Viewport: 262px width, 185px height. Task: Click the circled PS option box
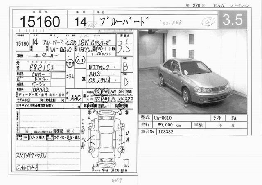[97, 92]
